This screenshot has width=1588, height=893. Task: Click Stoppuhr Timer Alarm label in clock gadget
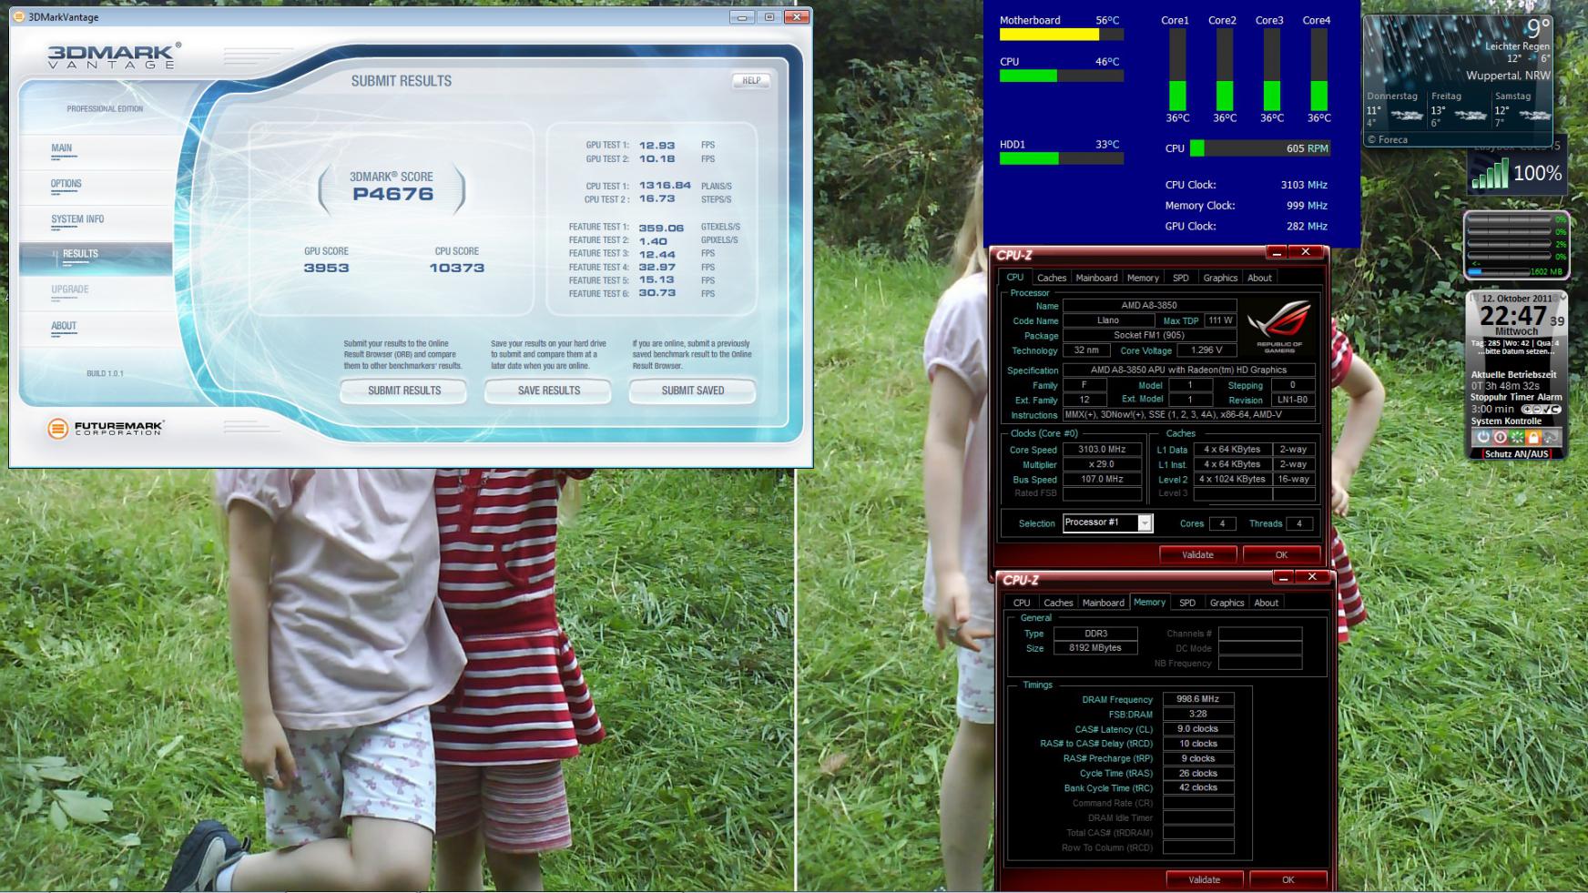point(1516,397)
